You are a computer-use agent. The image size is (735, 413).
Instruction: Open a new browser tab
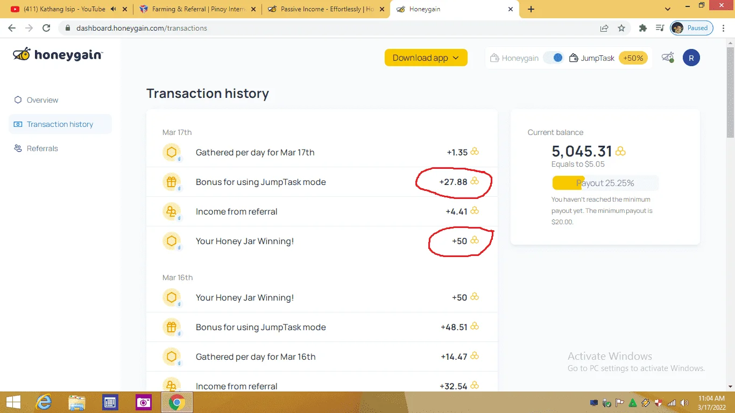click(x=531, y=9)
